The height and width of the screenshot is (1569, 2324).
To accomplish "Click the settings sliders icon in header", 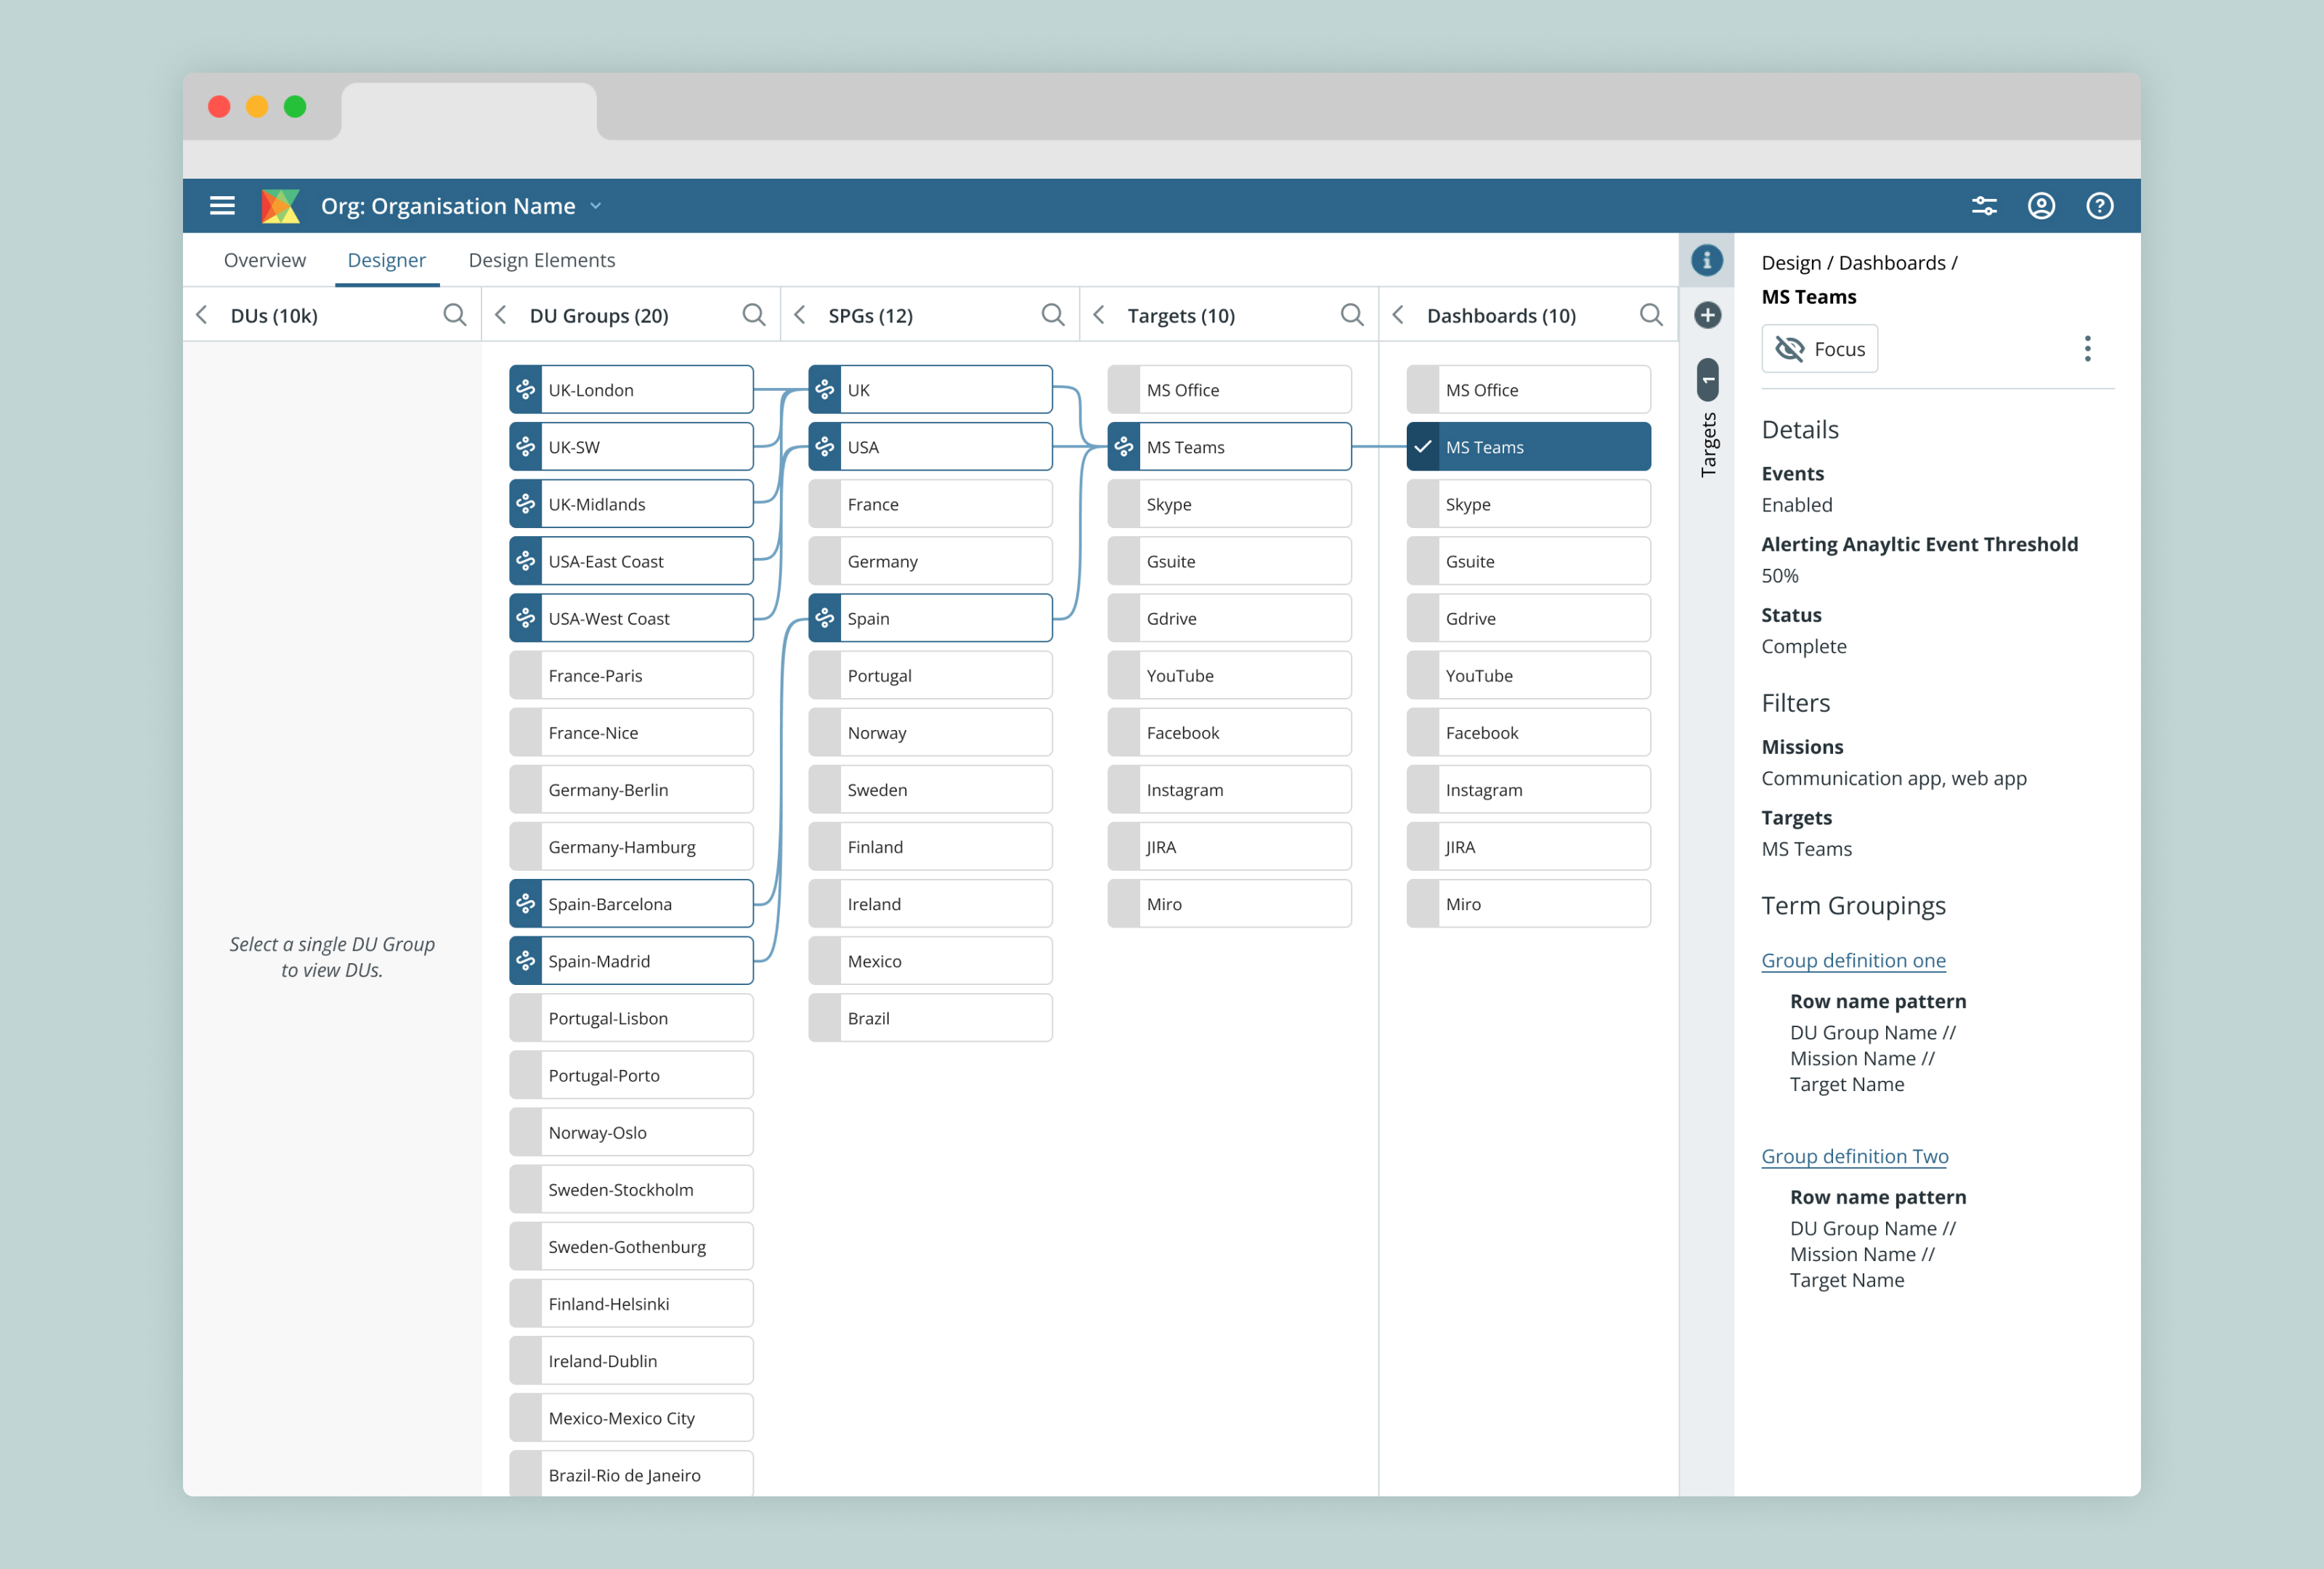I will pyautogui.click(x=1984, y=206).
